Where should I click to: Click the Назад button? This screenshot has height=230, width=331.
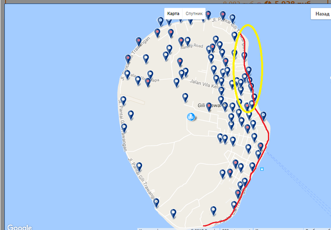click(322, 14)
